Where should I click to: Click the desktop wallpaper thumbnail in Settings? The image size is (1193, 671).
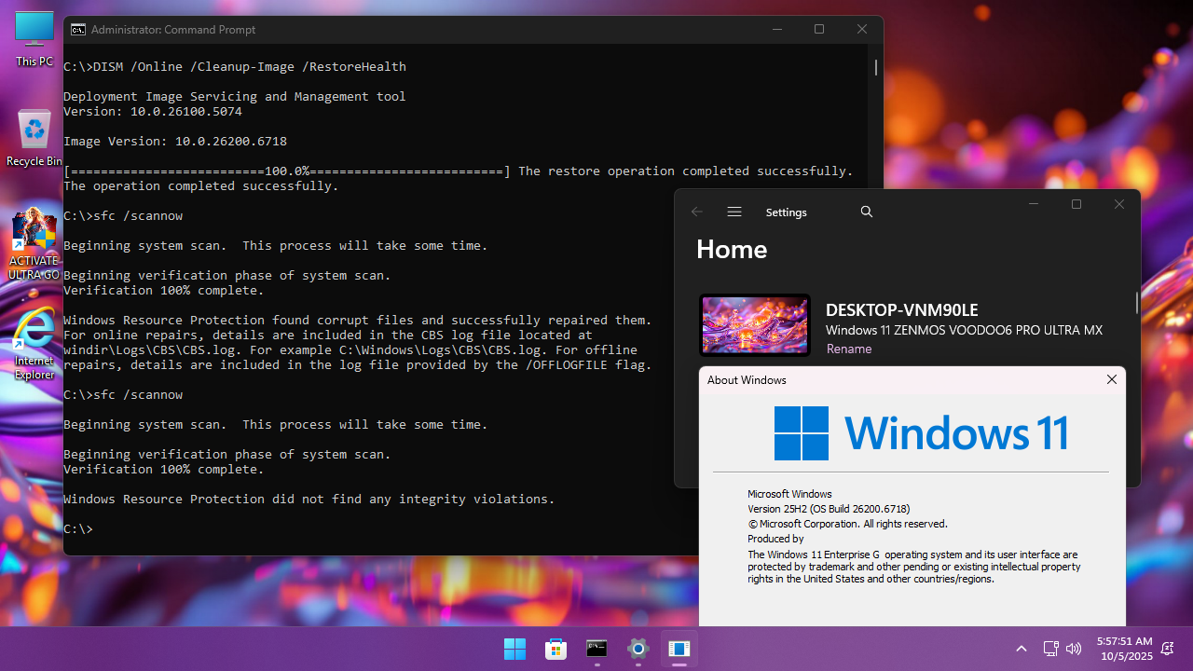click(755, 325)
